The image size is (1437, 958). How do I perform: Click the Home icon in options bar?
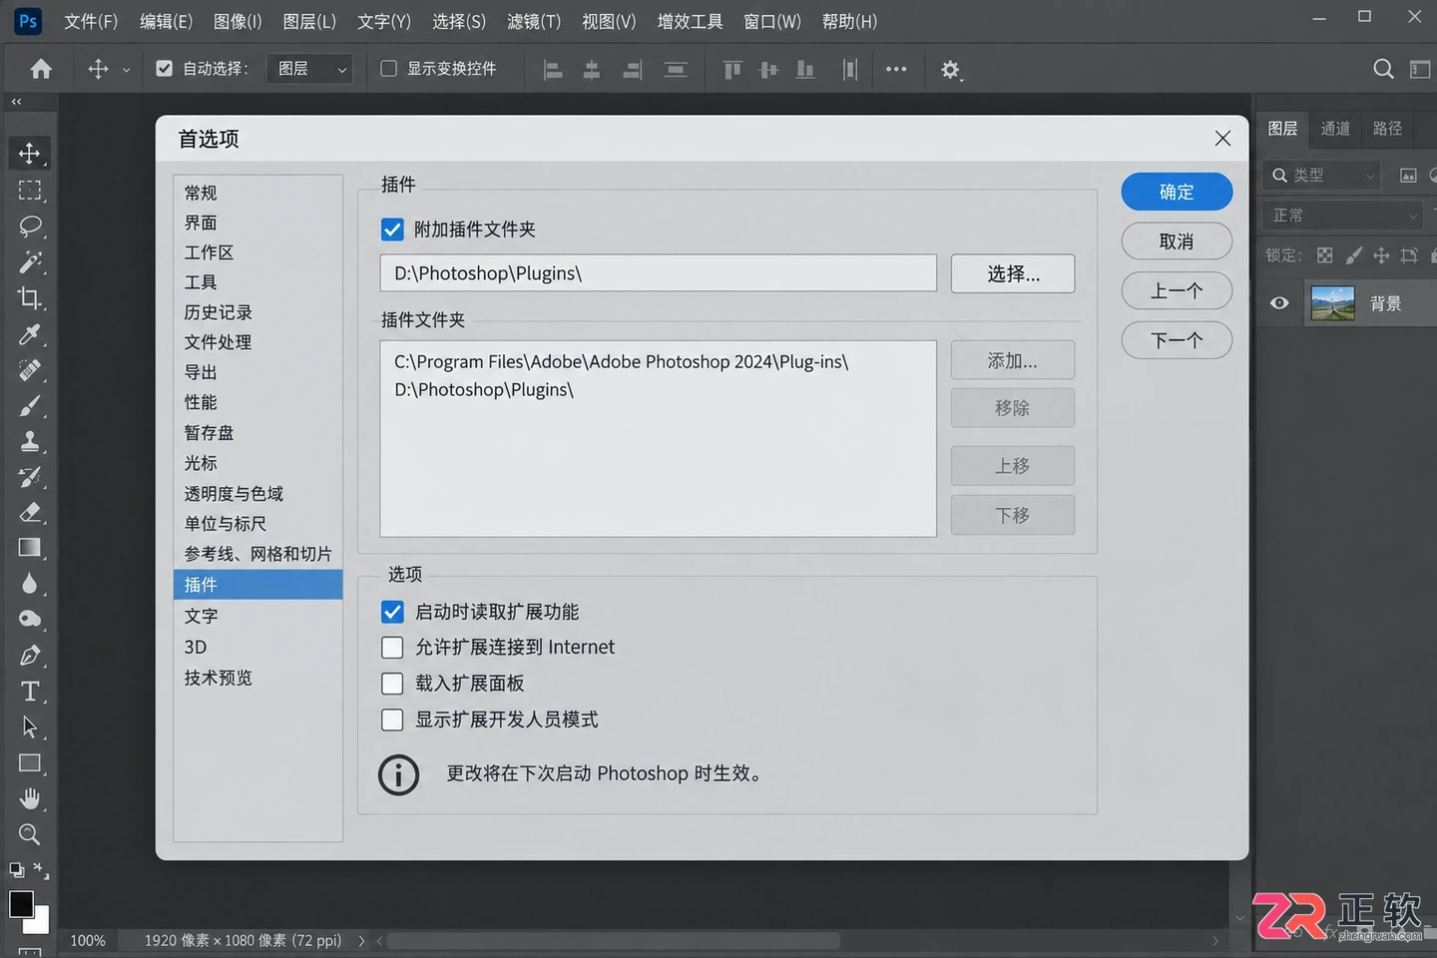tap(41, 69)
